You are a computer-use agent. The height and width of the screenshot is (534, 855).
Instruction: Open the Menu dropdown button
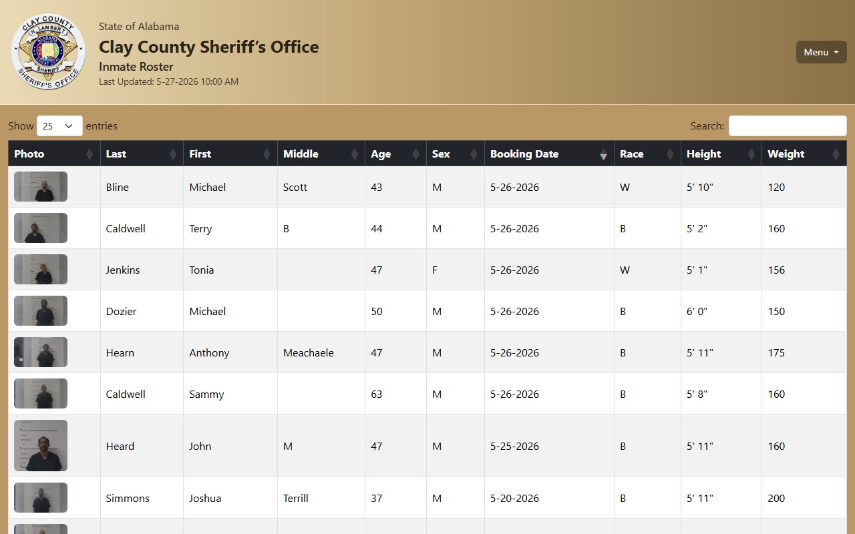pos(821,52)
